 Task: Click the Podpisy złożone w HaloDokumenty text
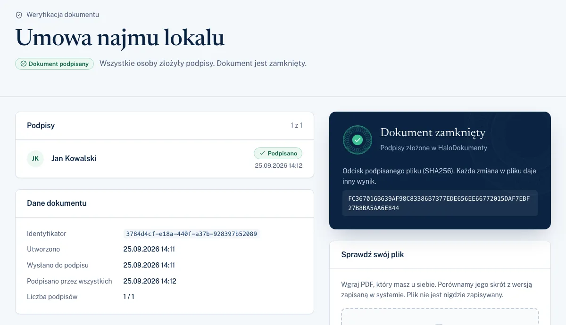(434, 148)
